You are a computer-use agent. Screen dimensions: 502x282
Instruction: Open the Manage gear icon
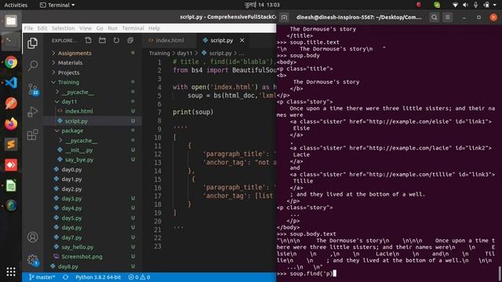pyautogui.click(x=32, y=260)
